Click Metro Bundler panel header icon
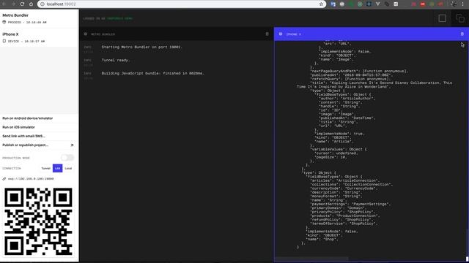The image size is (469, 263). [86, 34]
